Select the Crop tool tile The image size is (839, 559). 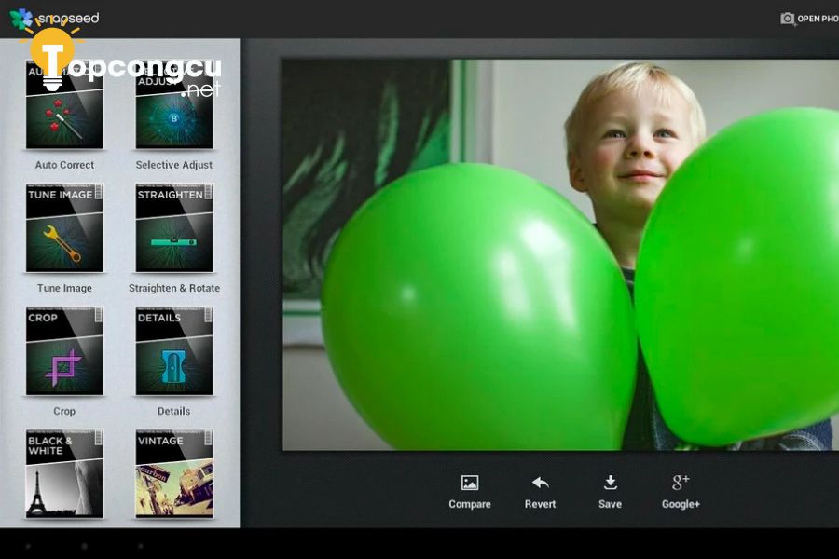click(x=64, y=351)
